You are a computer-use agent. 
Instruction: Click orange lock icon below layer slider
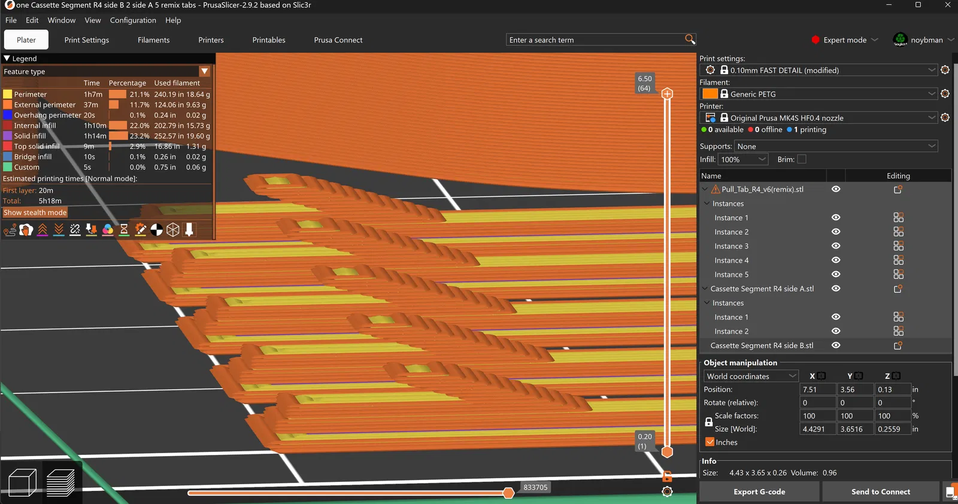667,476
